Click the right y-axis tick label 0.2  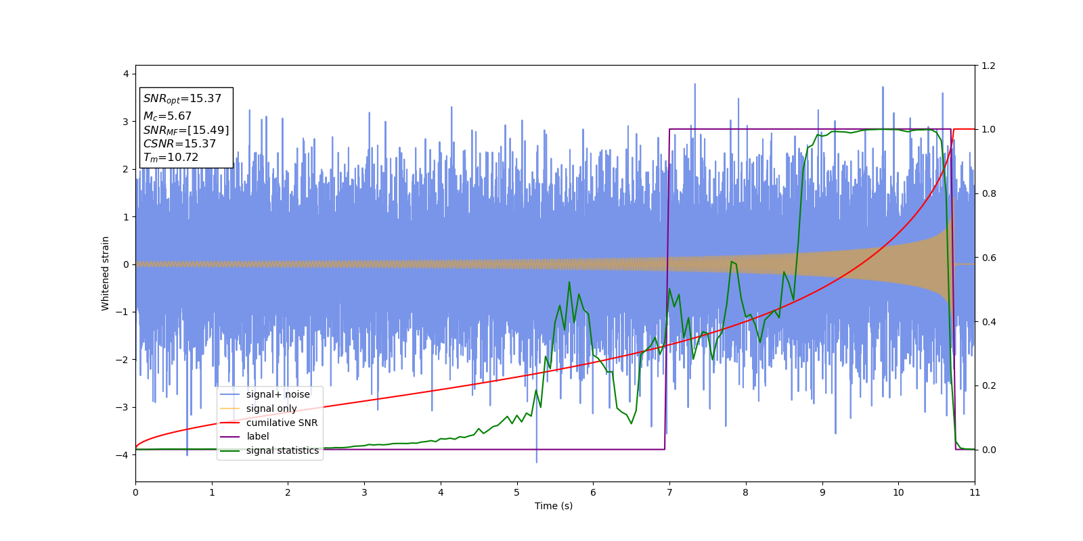coord(988,386)
